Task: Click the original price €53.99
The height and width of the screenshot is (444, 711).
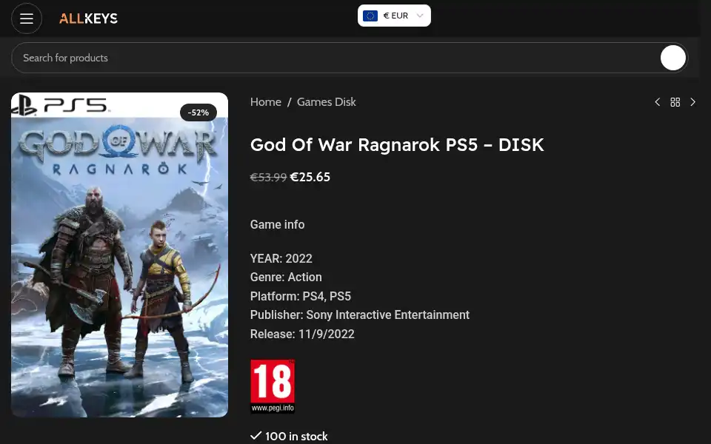Action: [x=268, y=177]
